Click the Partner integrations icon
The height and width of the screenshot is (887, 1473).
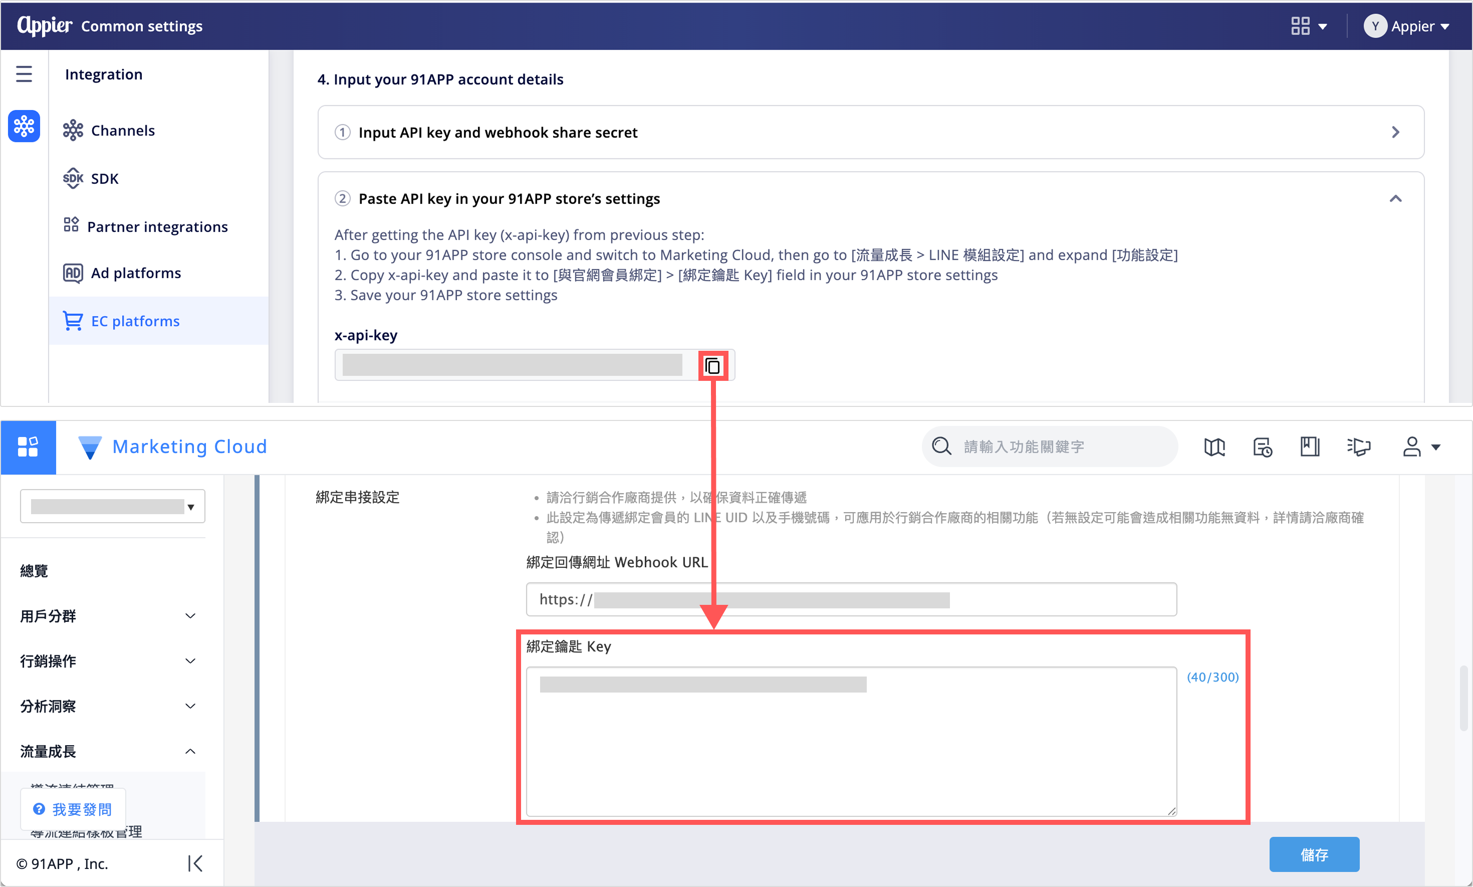[71, 225]
